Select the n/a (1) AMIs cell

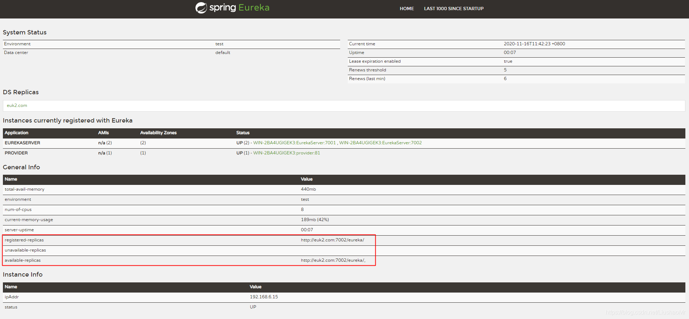[105, 153]
